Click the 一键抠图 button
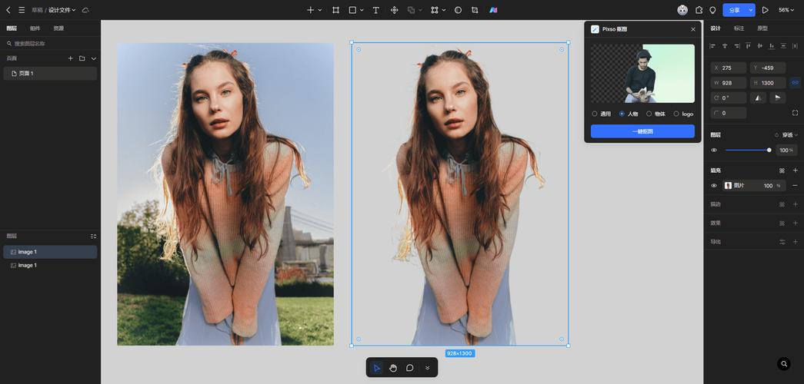804x384 pixels. 642,131
